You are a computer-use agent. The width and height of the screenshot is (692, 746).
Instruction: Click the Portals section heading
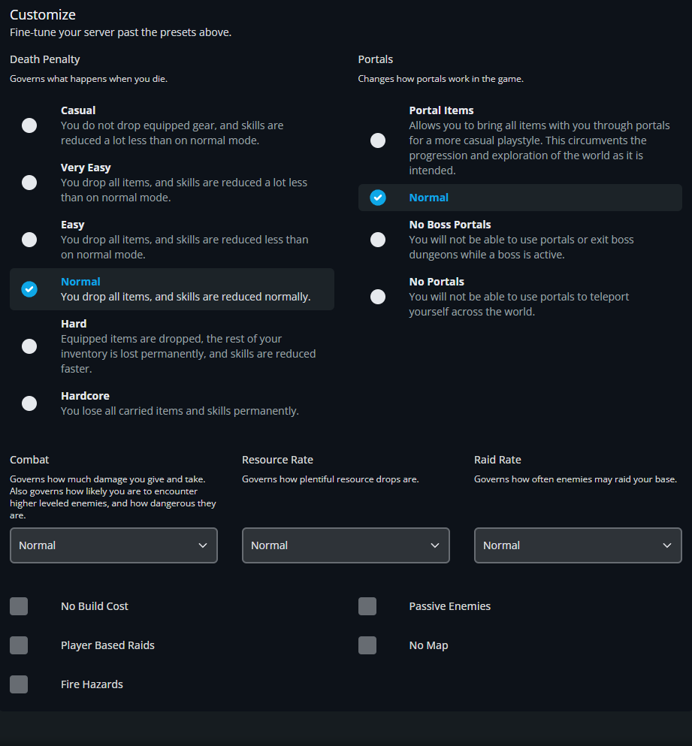(376, 59)
